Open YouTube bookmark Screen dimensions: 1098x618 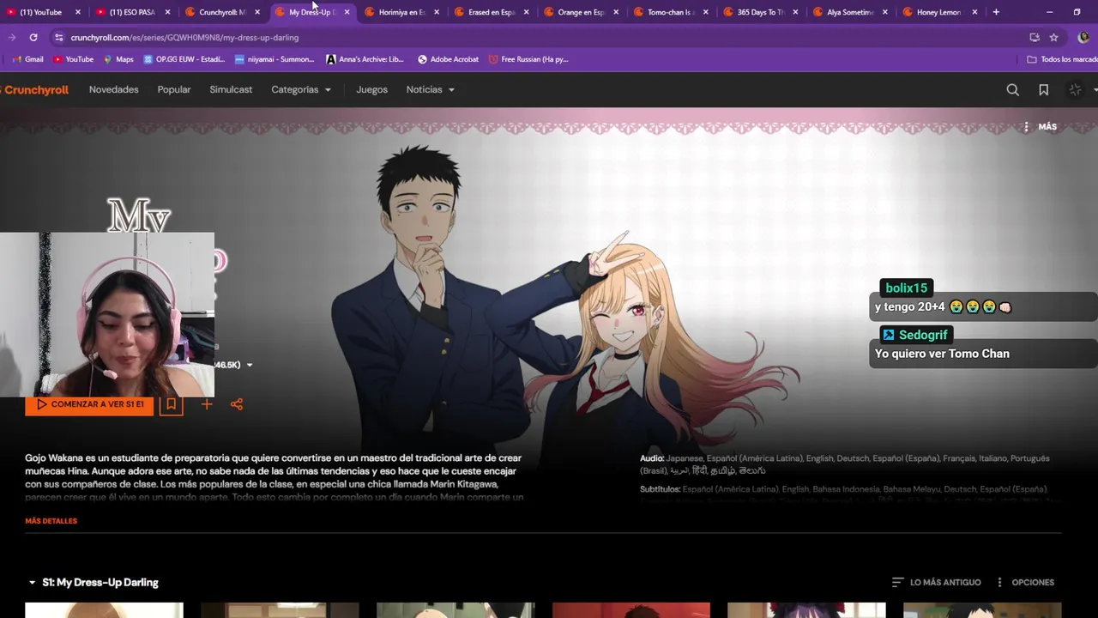74,59
